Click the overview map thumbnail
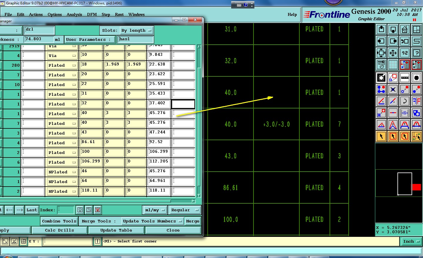Image resolution: width=423 pixels, height=258 pixels. (399, 184)
